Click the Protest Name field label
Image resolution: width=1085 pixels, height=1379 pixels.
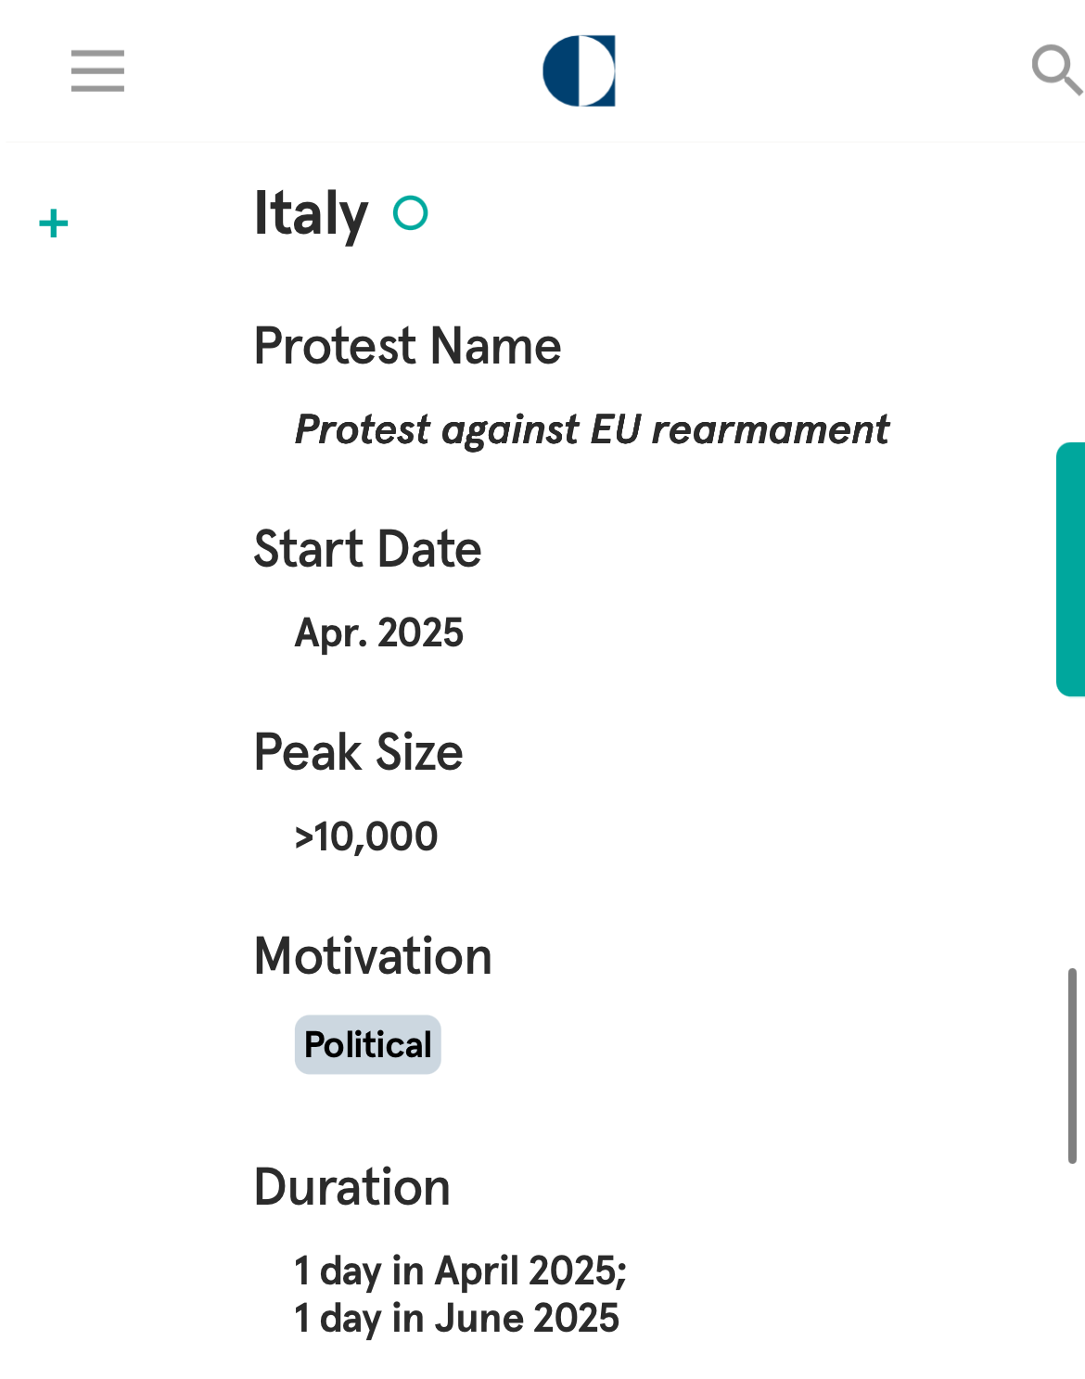[408, 347]
